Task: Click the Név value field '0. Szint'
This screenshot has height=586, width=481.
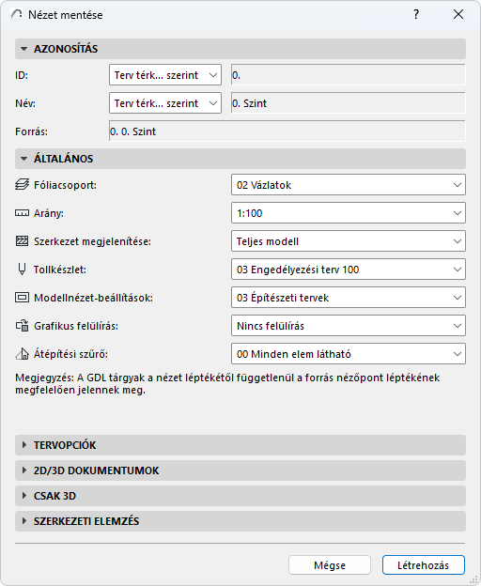Action: [x=349, y=103]
